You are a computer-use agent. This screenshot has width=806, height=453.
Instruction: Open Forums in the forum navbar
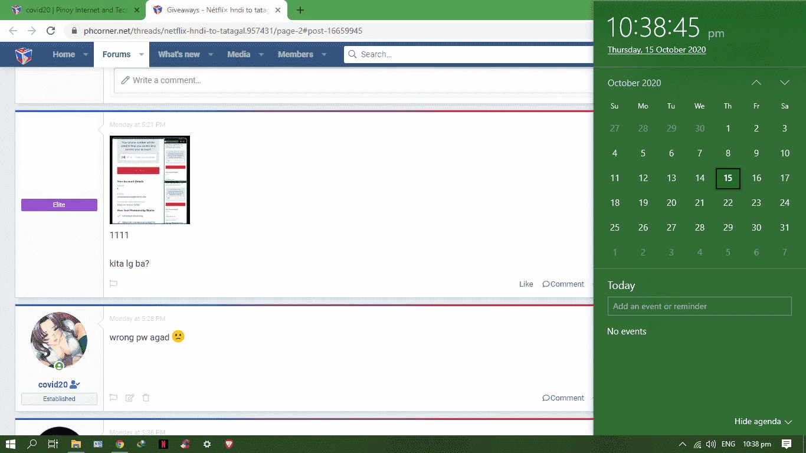click(x=116, y=54)
